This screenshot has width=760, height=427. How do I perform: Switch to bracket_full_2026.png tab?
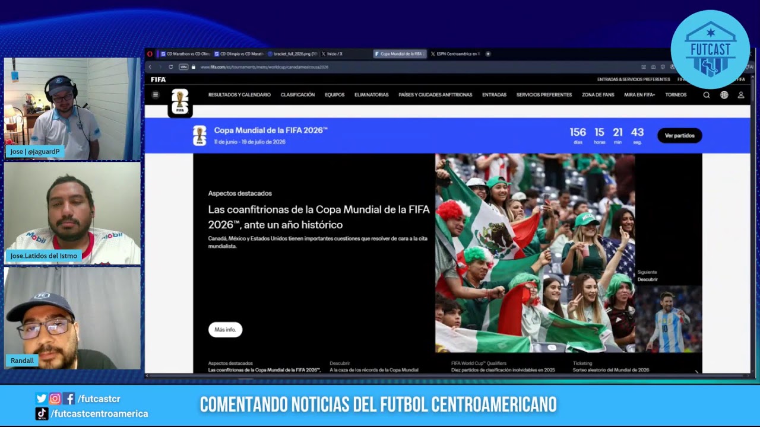point(292,54)
